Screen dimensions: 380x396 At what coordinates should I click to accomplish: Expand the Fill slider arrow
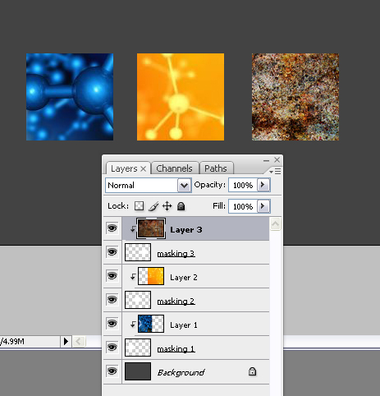263,206
